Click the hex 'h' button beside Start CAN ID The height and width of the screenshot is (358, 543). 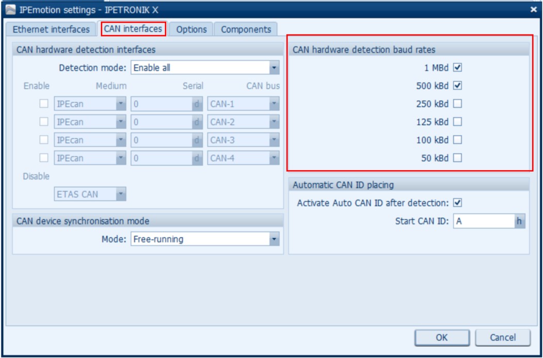tap(520, 221)
